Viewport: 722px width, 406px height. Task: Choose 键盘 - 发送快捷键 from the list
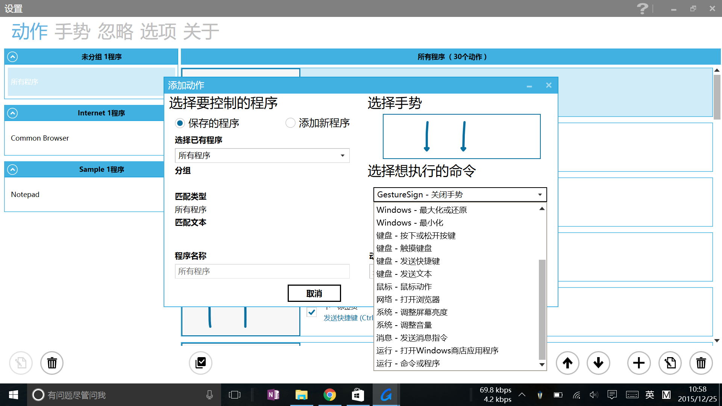click(457, 261)
